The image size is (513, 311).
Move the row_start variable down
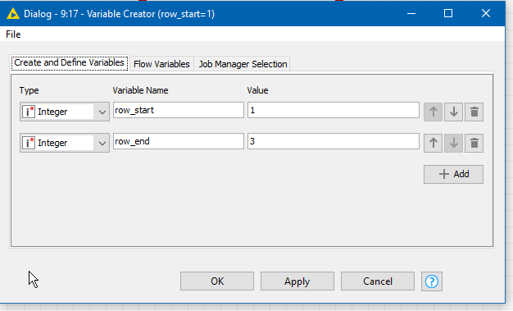[453, 112]
